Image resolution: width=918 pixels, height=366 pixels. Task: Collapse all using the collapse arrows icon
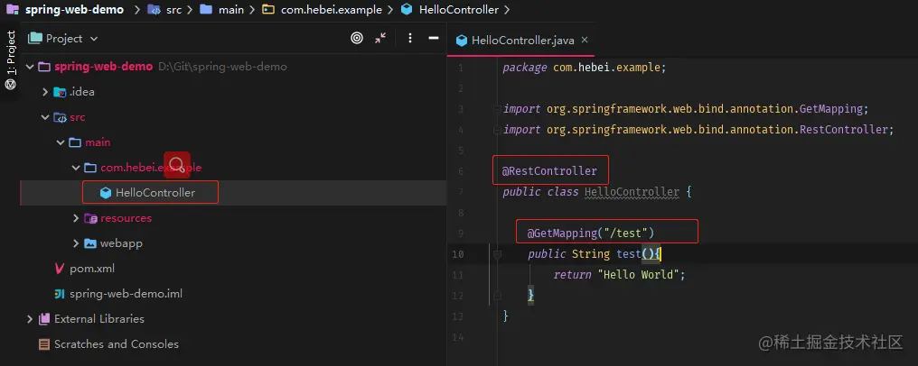click(x=380, y=39)
